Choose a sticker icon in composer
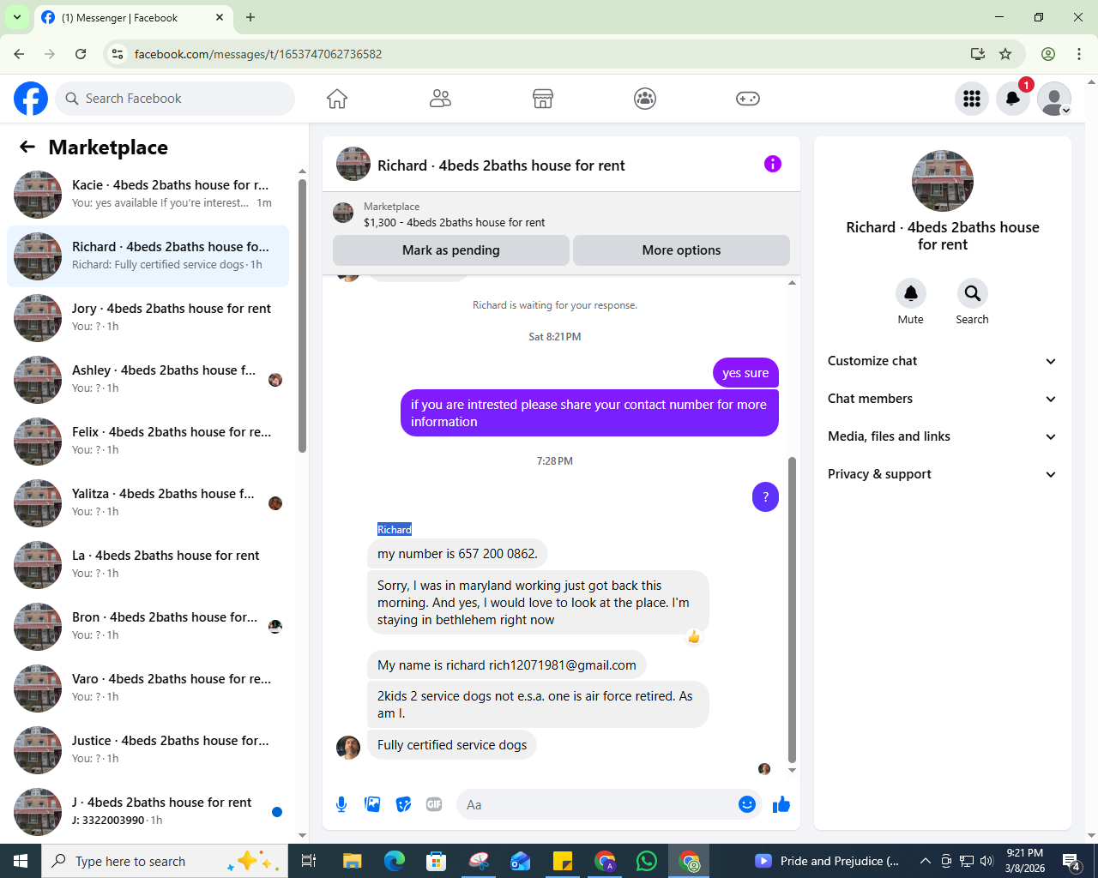The width and height of the screenshot is (1098, 878). [x=403, y=804]
